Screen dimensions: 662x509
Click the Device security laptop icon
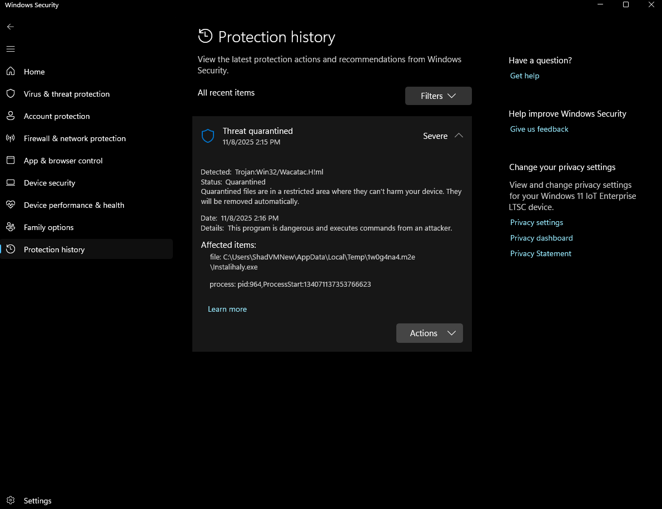pos(11,183)
